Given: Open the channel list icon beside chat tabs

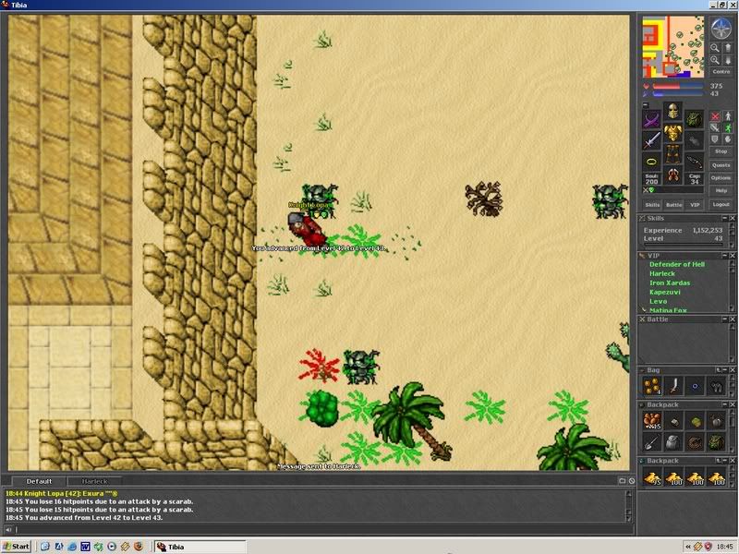Looking at the screenshot, I should pyautogui.click(x=622, y=481).
